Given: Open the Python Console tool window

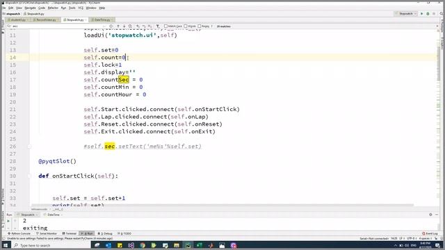Looking at the screenshot, I should tap(19, 233).
